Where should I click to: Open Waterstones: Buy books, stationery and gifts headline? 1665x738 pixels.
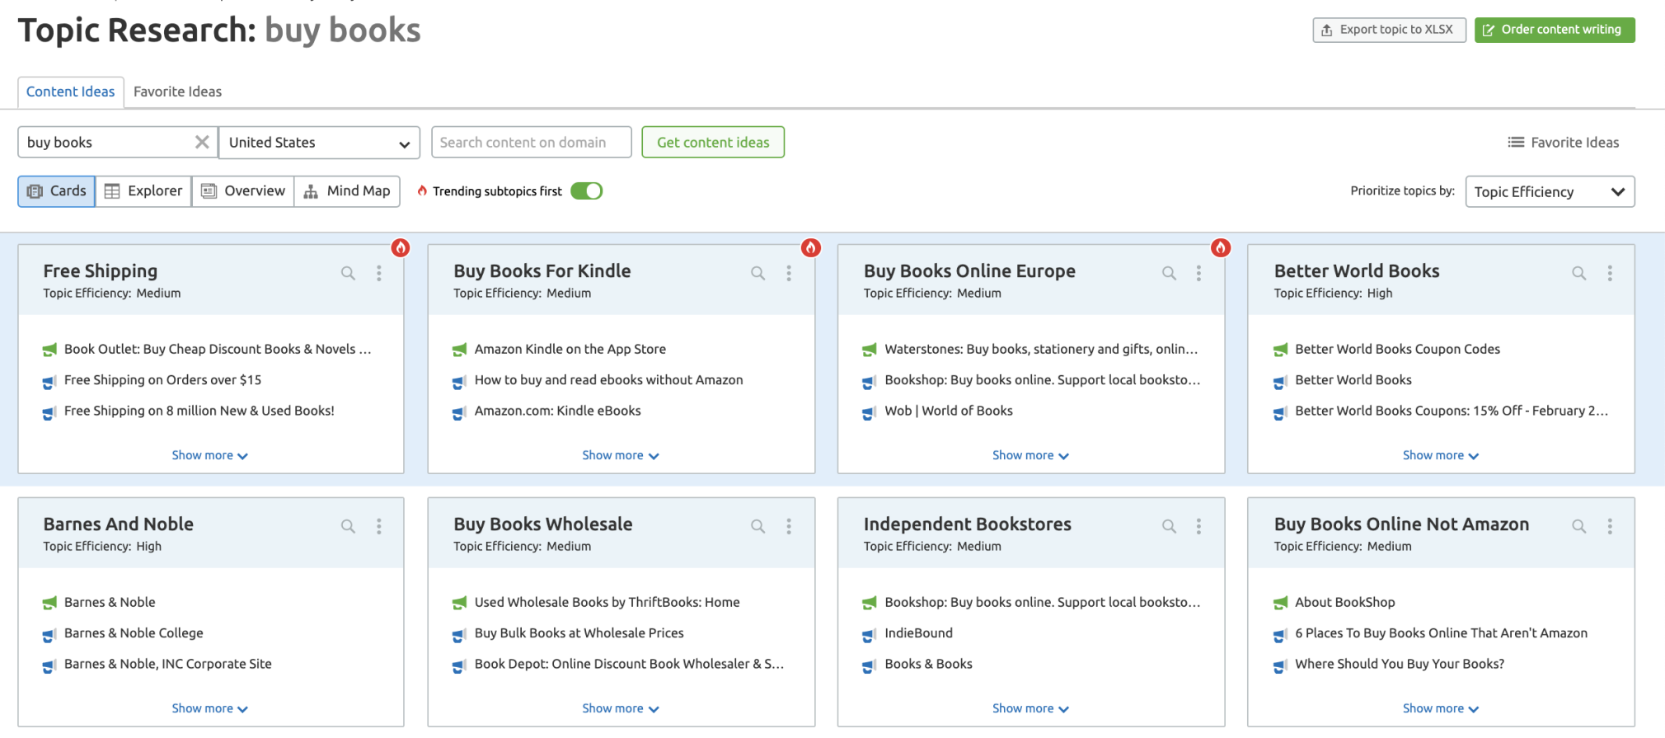coord(1041,350)
